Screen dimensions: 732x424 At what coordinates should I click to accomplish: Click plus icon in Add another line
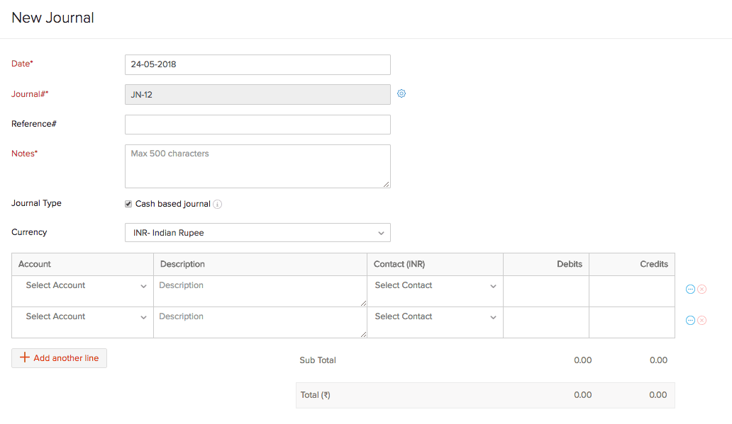click(25, 357)
